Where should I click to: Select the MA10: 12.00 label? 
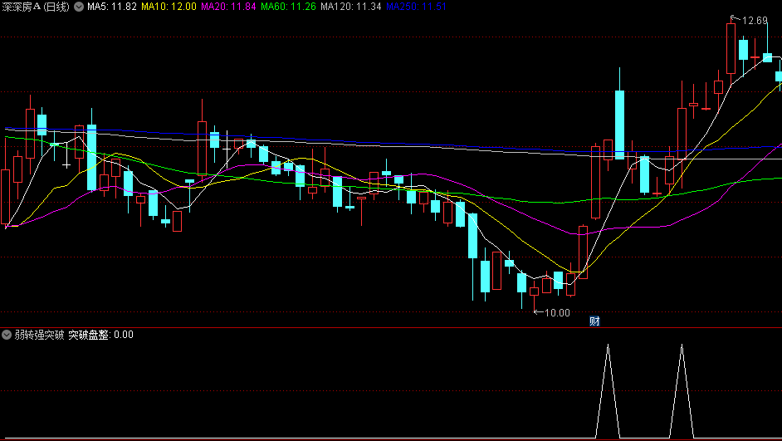(x=169, y=7)
